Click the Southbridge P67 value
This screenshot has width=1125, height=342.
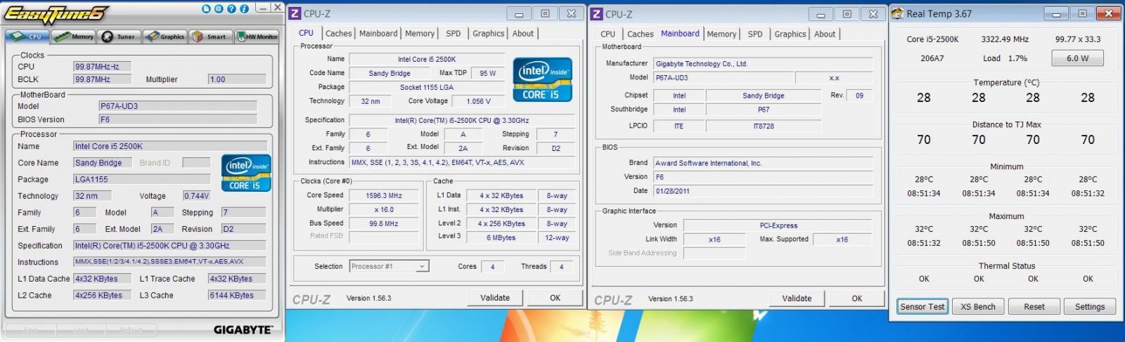(764, 110)
